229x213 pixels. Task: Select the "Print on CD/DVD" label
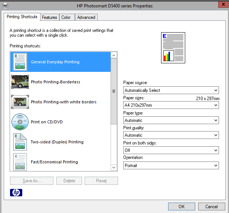[47, 122]
